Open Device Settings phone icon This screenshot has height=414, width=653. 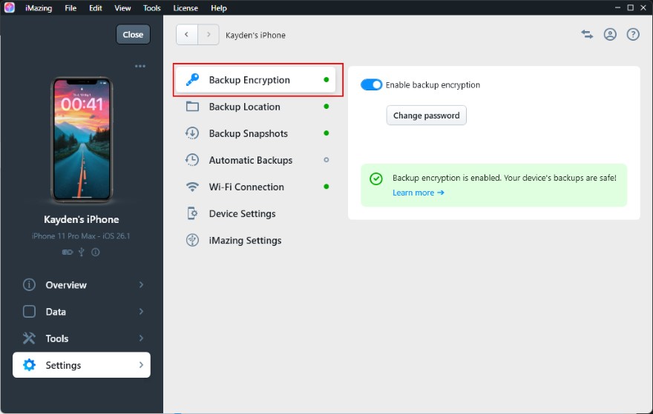(192, 213)
